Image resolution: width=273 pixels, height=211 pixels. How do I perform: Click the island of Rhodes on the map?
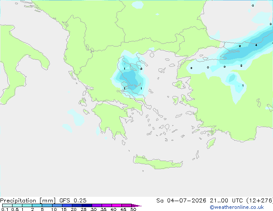coord(211,143)
